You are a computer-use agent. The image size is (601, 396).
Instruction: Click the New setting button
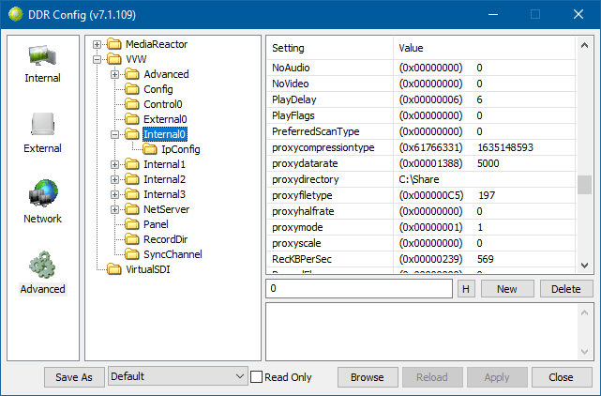pos(507,289)
